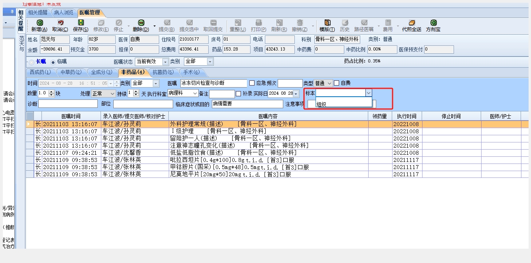Click the pin icon on left panel
Image resolution: width=531 pixels, height=263 pixels.
click(12, 12)
